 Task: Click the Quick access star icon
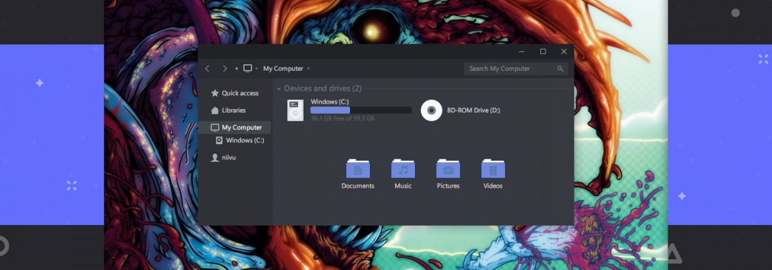click(x=215, y=93)
